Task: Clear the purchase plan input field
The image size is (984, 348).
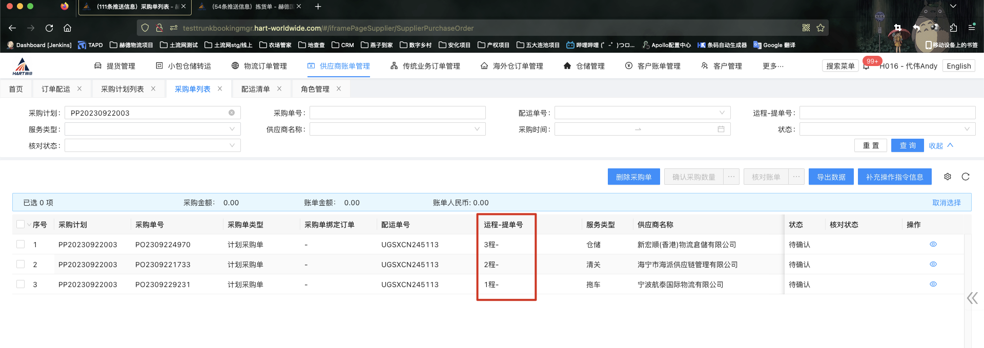Action: (232, 113)
